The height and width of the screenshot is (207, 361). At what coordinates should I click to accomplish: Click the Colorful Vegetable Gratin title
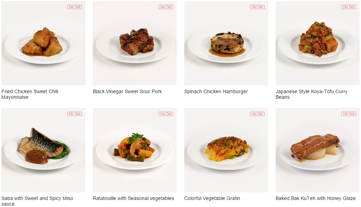[212, 198]
